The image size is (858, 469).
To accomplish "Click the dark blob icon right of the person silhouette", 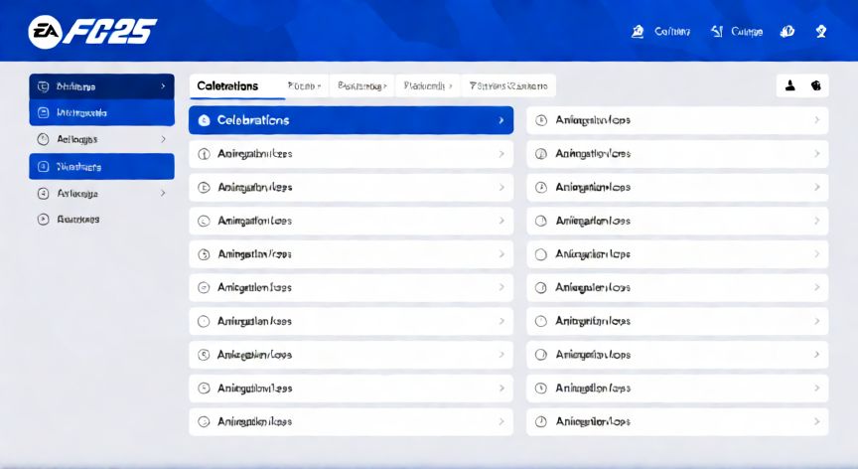I will click(x=816, y=85).
